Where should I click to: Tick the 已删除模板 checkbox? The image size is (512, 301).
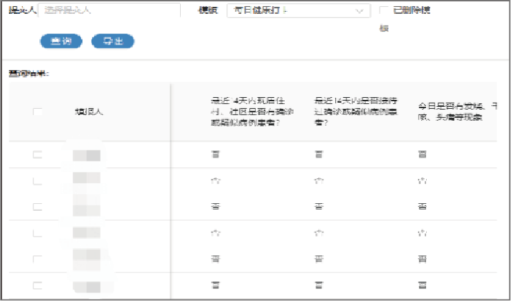[x=383, y=10]
